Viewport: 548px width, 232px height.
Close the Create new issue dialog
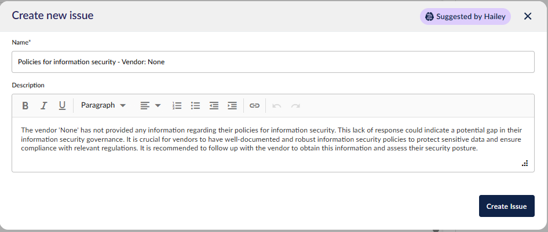coord(528,16)
